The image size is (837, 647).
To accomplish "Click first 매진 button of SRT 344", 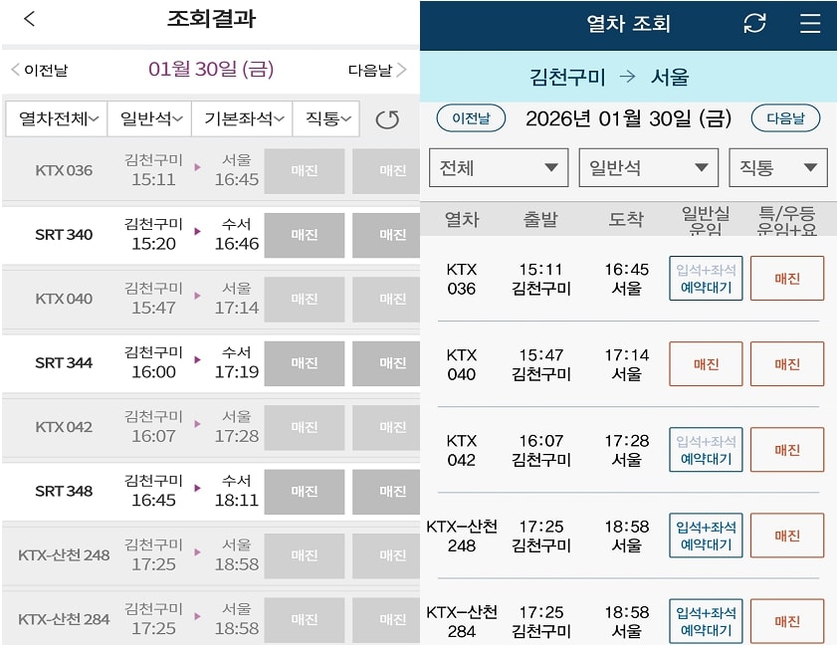I will coord(305,363).
